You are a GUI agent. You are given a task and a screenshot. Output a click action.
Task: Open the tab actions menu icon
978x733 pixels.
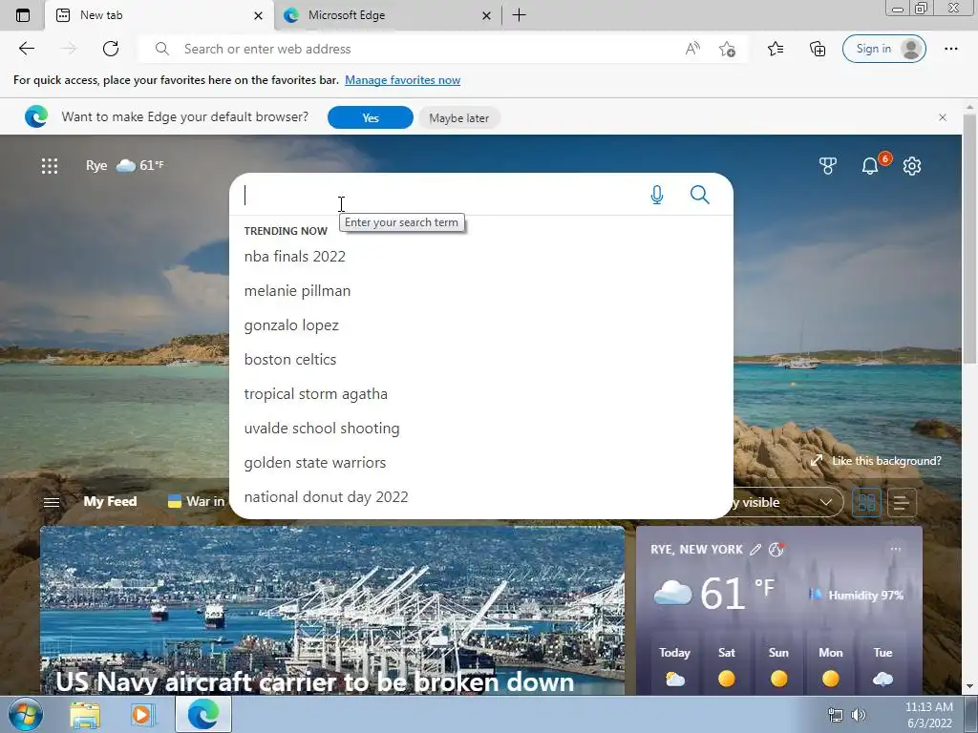coord(23,15)
